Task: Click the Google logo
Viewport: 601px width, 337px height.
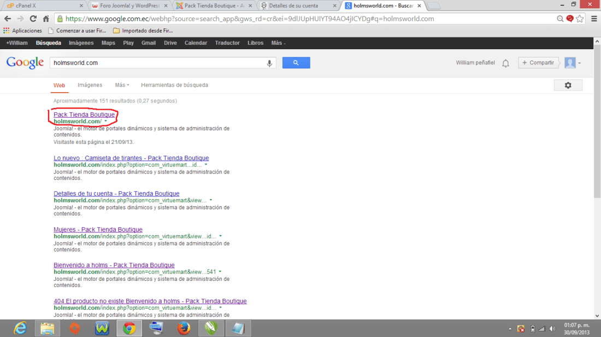Action: tap(25, 63)
